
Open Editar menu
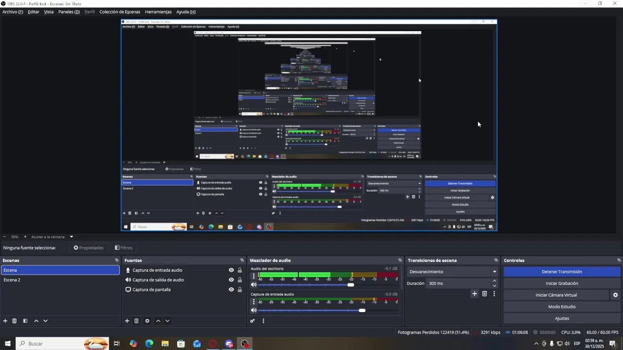coord(34,12)
